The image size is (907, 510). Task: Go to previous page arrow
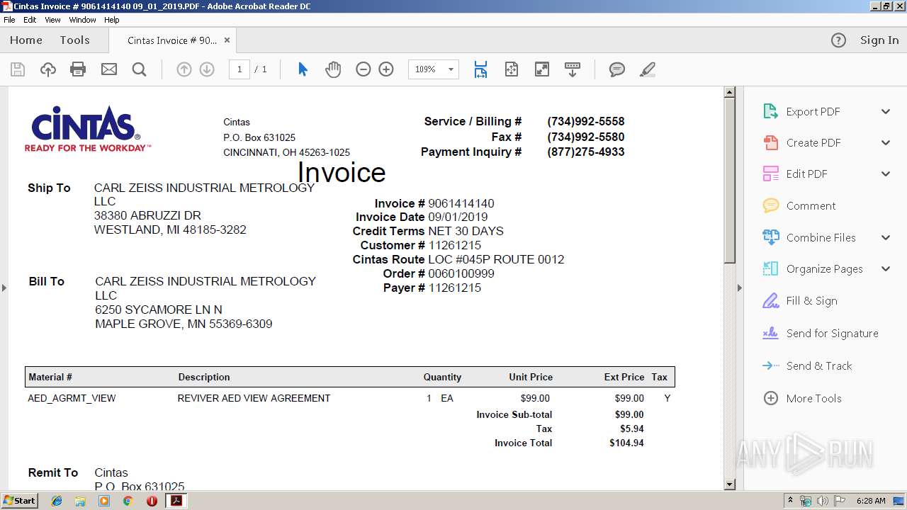[x=184, y=69]
